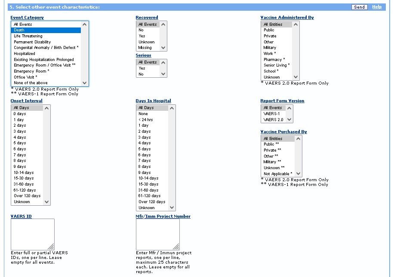Select Missing in the Recovered list
394x277 pixels.
[148, 48]
